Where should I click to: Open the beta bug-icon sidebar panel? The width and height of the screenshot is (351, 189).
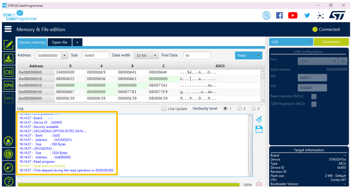click(x=8, y=141)
